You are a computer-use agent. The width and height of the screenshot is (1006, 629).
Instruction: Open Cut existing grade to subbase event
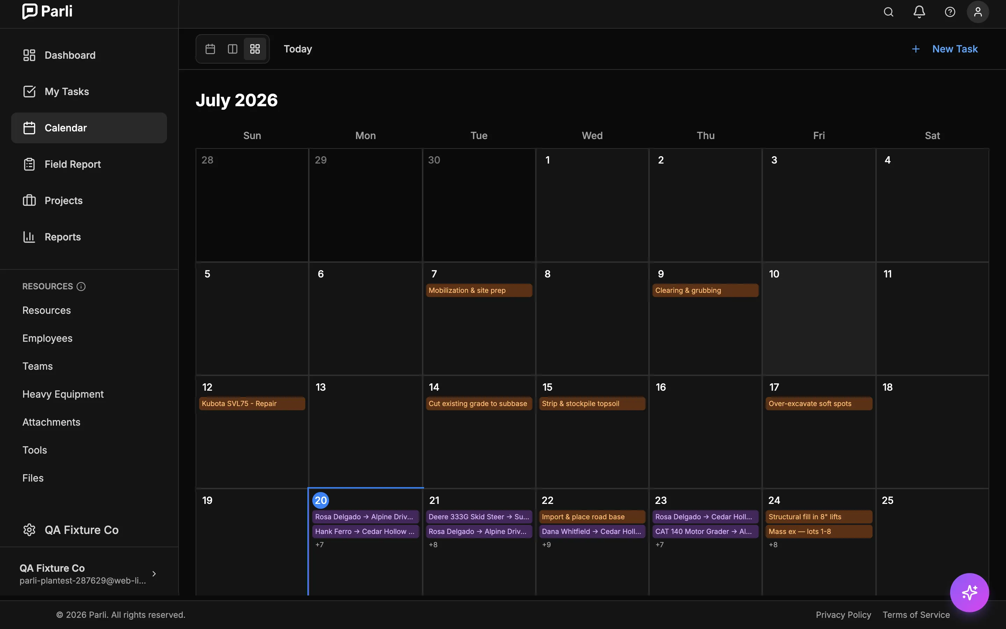click(x=479, y=404)
